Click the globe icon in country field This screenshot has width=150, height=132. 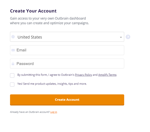pyautogui.click(x=13, y=37)
